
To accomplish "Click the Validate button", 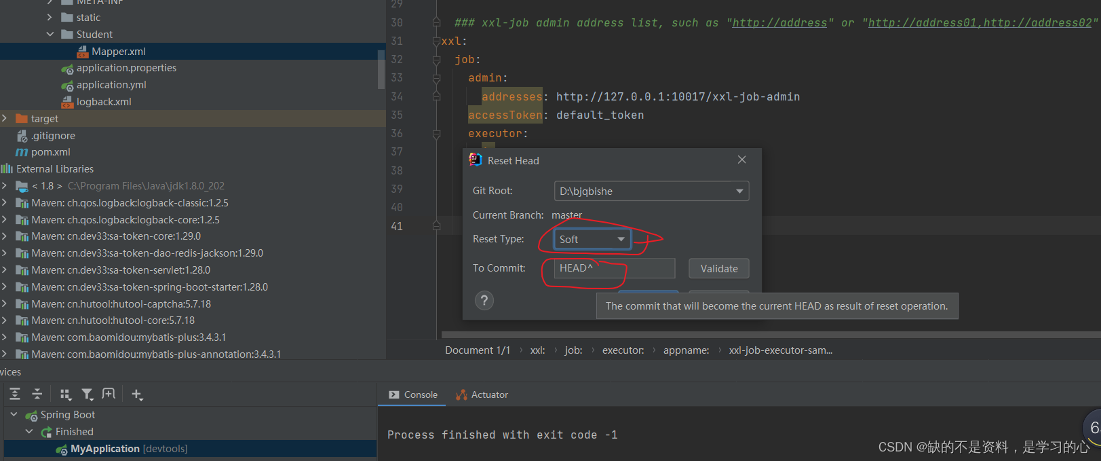I will [x=719, y=269].
